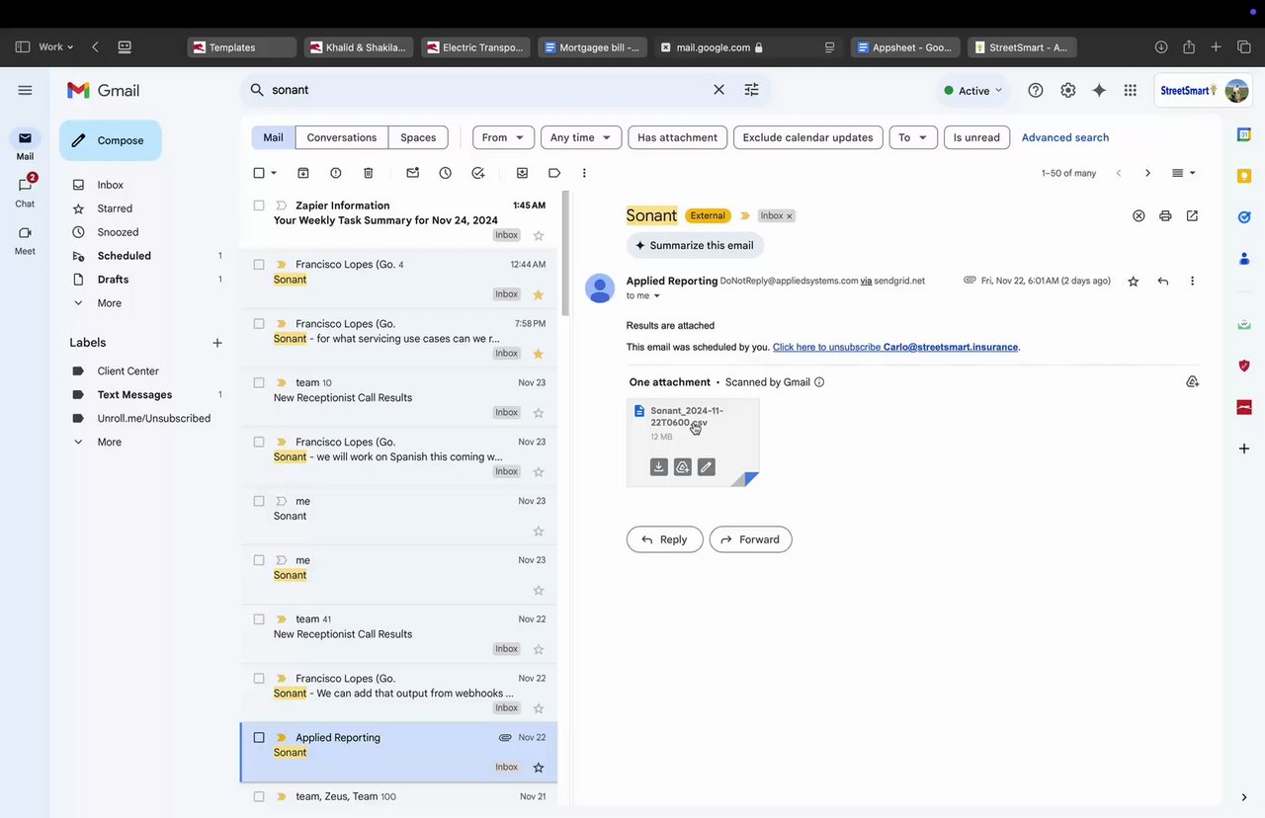The image size is (1265, 818).
Task: Open the split pane mode dropdown arrow
Action: pos(1192,173)
